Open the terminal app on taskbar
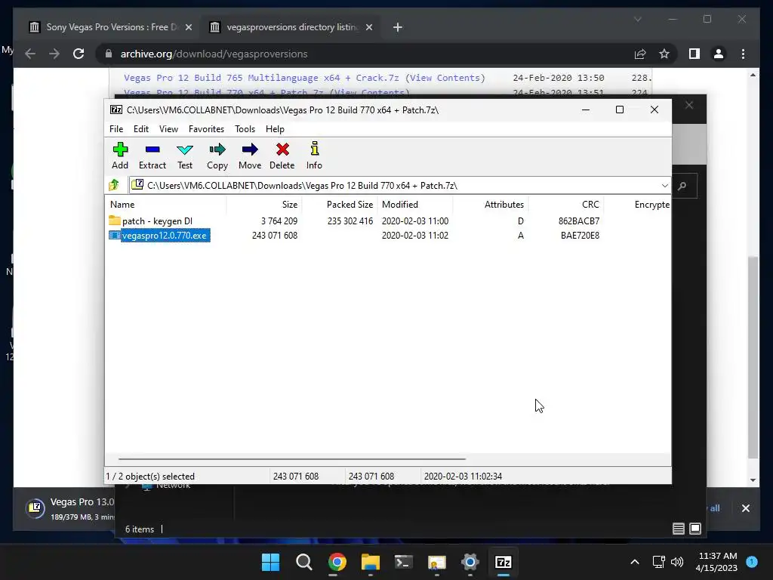The height and width of the screenshot is (580, 773). click(403, 562)
